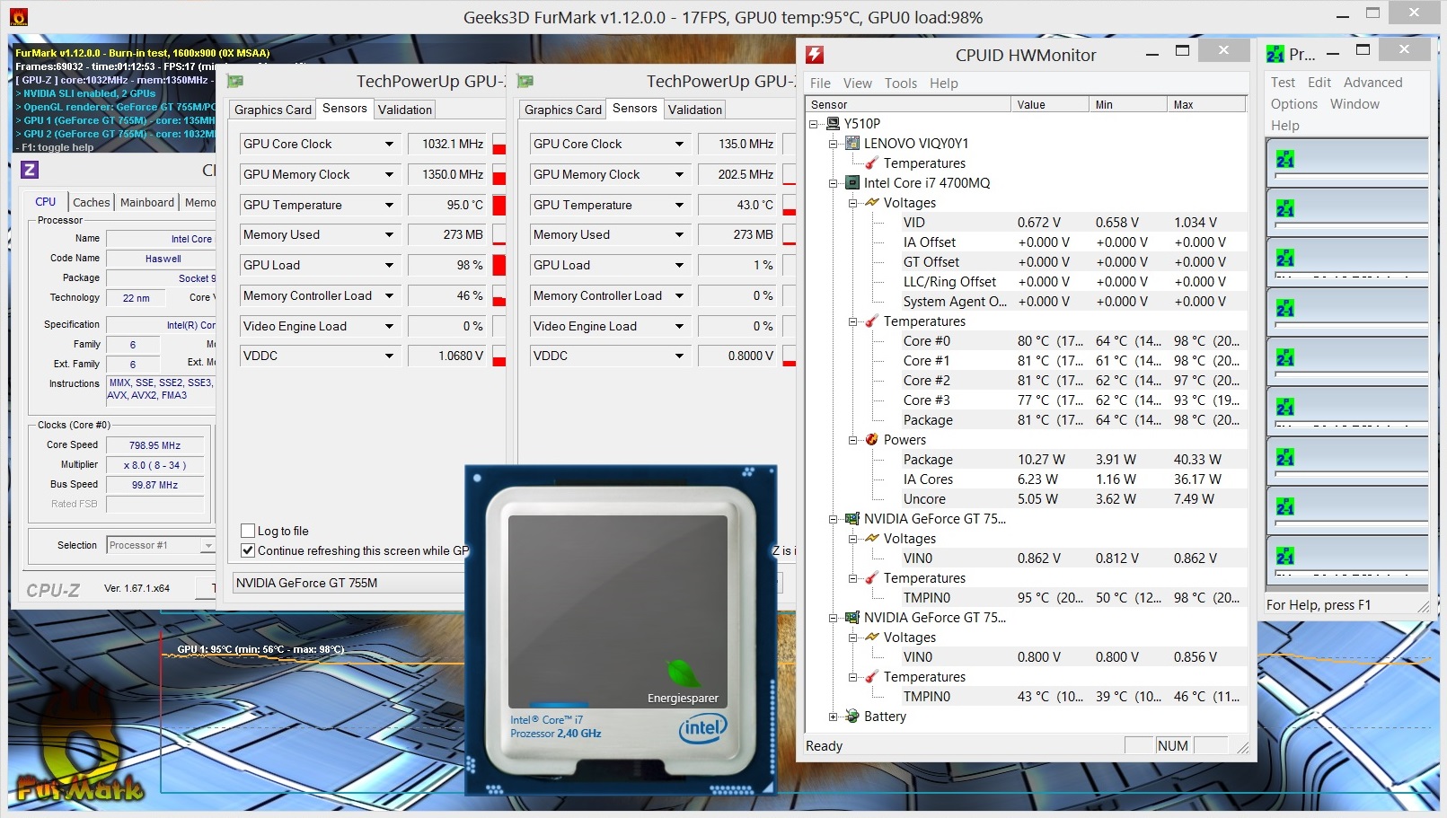Open Validation tab in left GPU-Z window
This screenshot has height=818, width=1447.
tap(405, 110)
